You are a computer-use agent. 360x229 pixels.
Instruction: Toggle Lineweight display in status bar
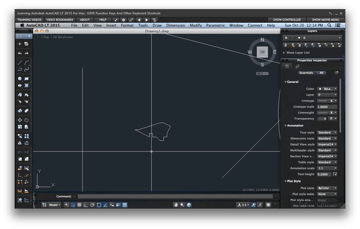(118, 205)
